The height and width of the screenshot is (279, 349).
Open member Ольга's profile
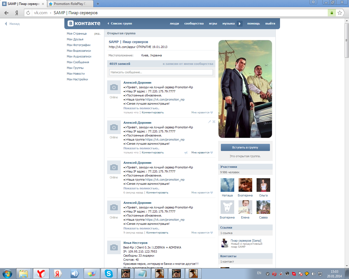click(263, 195)
